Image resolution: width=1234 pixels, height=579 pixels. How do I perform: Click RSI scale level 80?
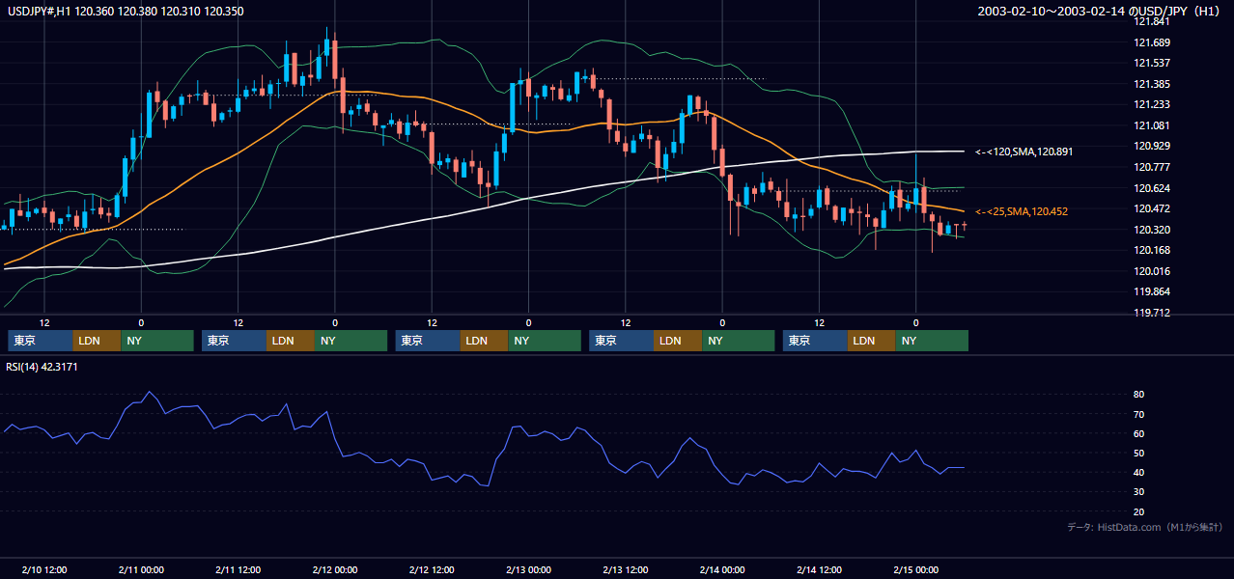1139,395
